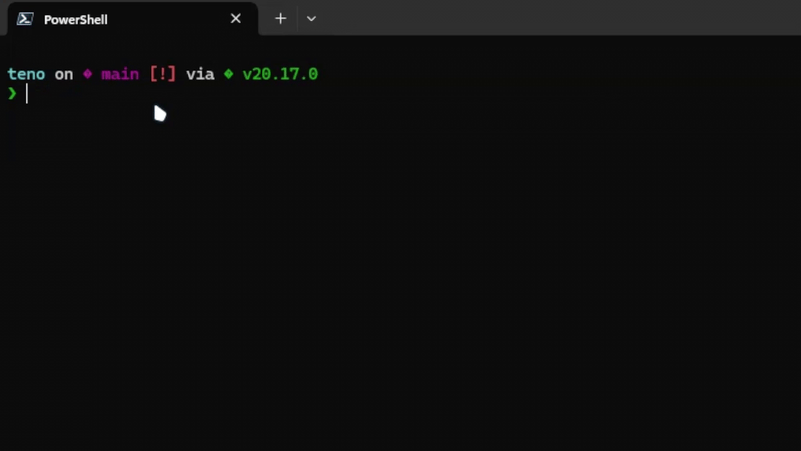Click the v20.17.0 version text
The image size is (801, 451).
click(x=280, y=75)
